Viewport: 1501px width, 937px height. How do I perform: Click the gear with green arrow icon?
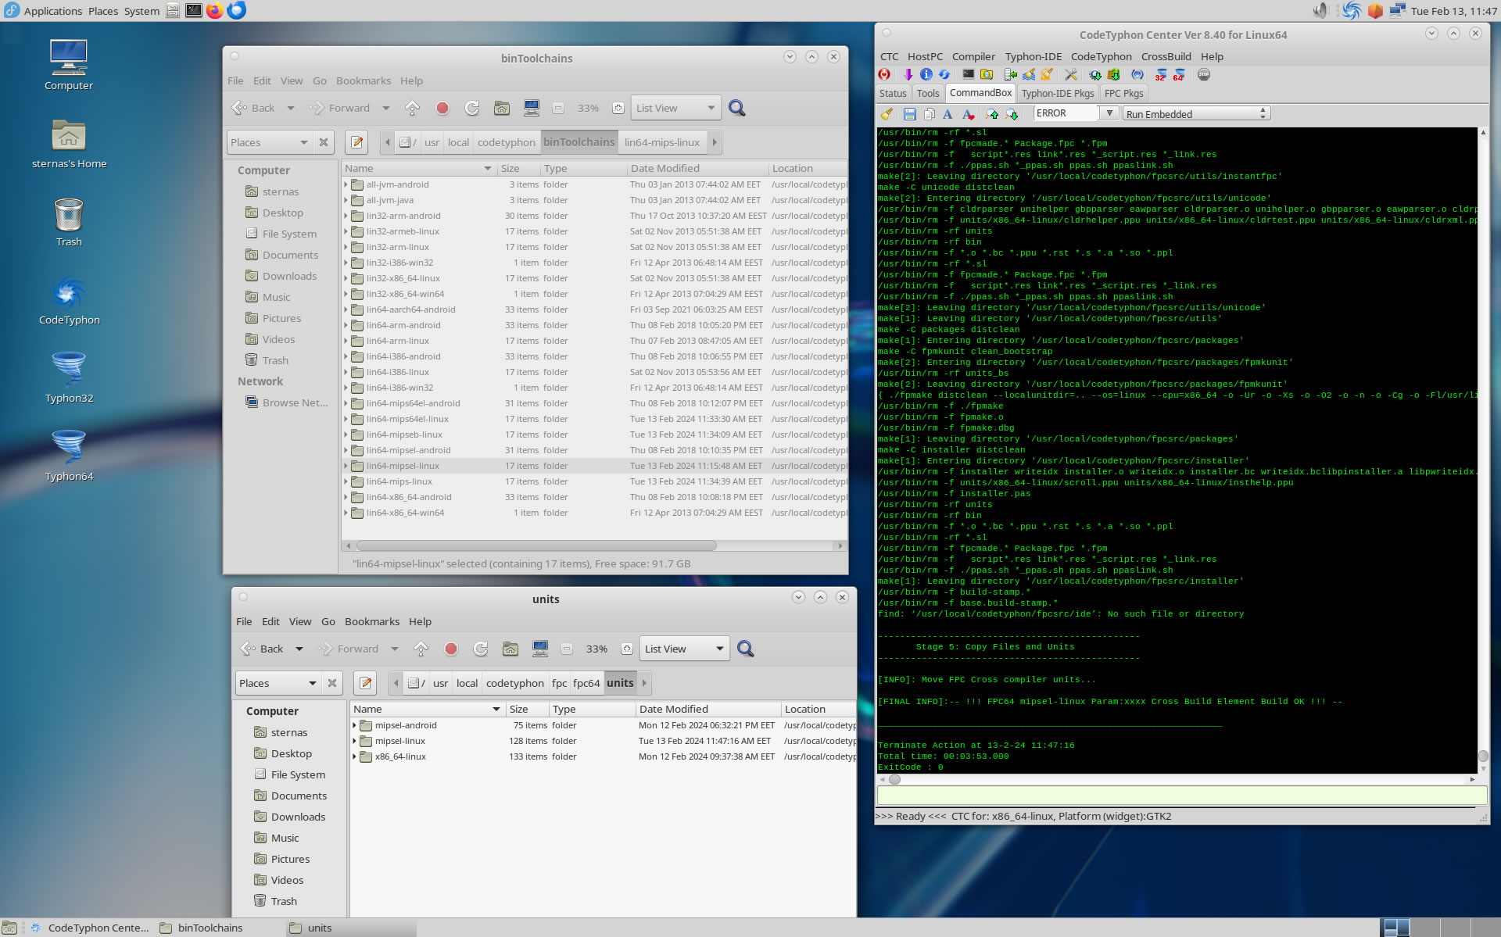point(1095,75)
